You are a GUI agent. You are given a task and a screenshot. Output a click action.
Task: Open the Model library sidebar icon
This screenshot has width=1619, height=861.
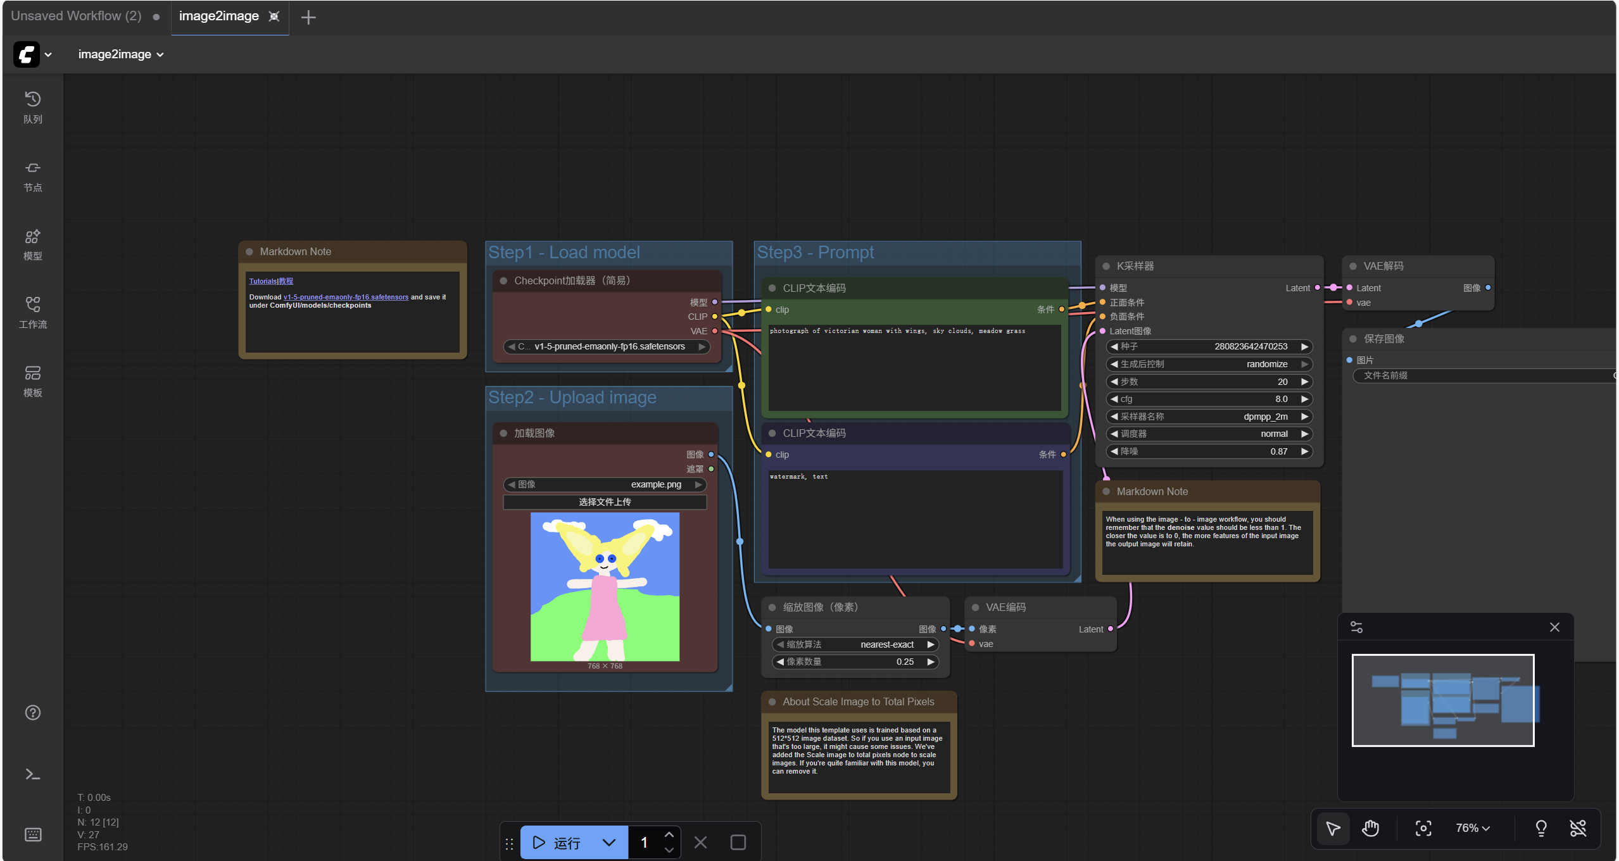[32, 244]
